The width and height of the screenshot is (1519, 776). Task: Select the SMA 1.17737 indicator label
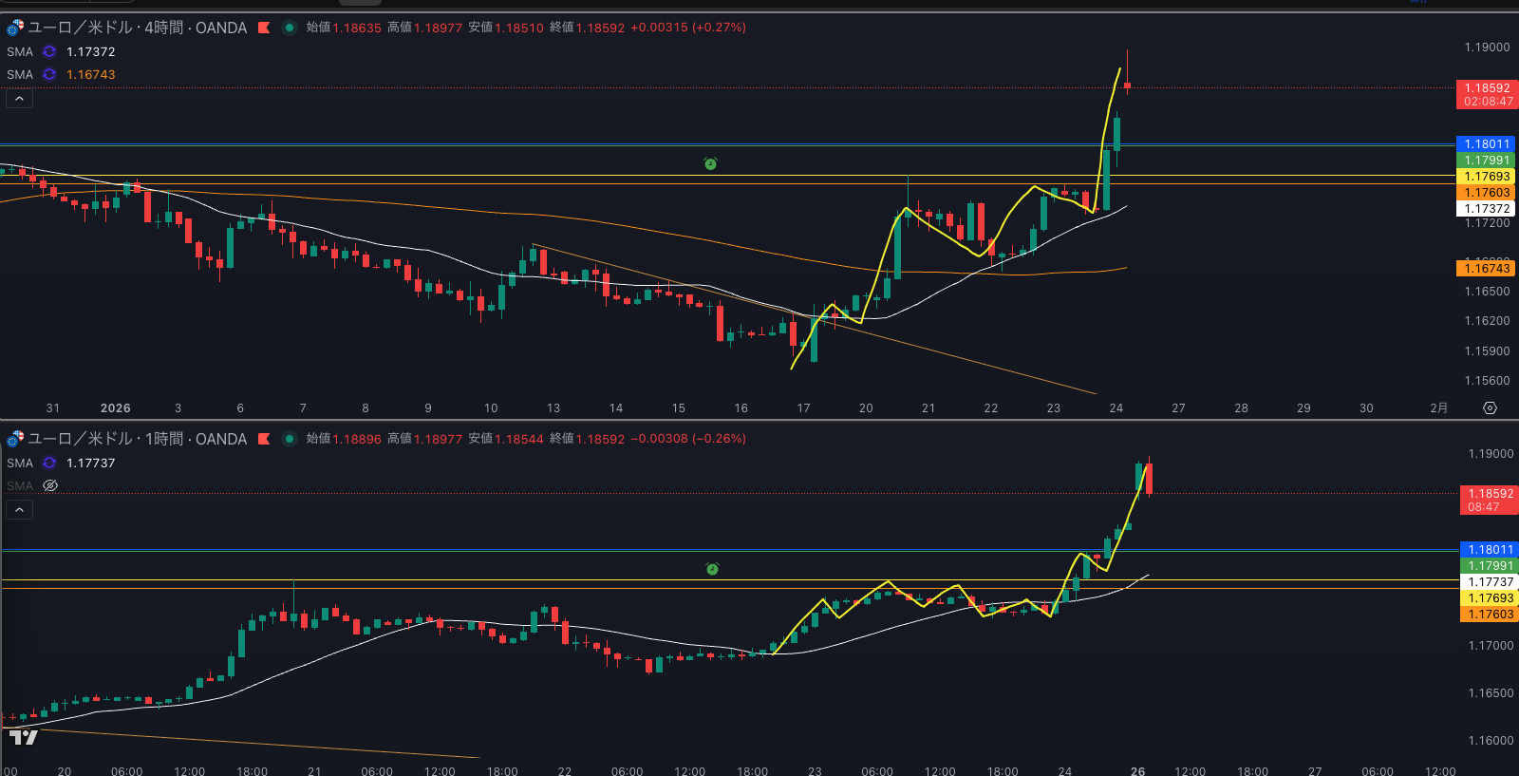pos(20,464)
